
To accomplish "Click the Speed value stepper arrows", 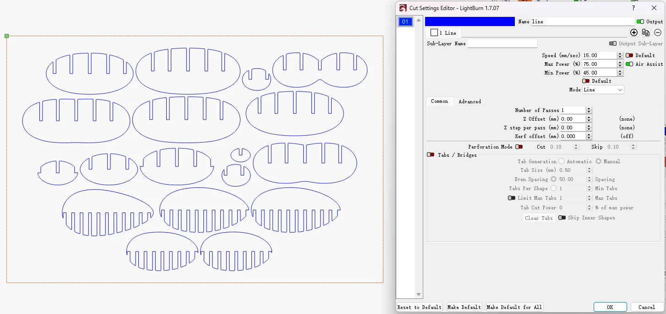I will click(620, 55).
